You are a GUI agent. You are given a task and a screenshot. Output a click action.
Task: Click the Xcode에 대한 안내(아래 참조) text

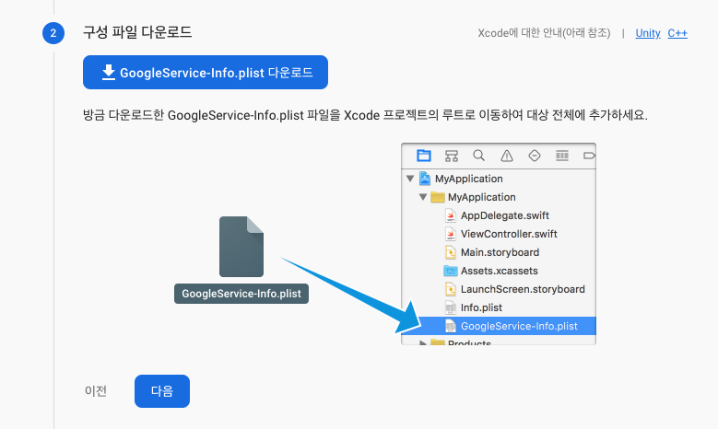[x=544, y=33]
